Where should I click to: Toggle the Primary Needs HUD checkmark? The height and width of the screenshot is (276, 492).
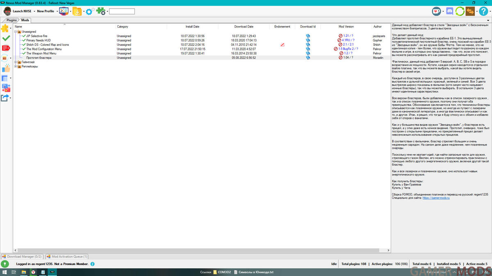click(x=24, y=40)
